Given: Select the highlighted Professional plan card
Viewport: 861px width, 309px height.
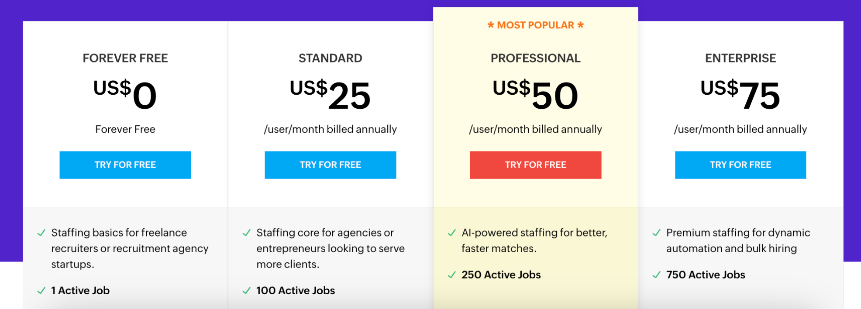Looking at the screenshot, I should click(x=535, y=196).
